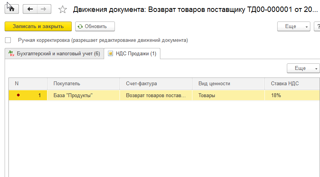Open the table Еще dropdown menu
This screenshot has width=320, height=177.
[x=303, y=68]
